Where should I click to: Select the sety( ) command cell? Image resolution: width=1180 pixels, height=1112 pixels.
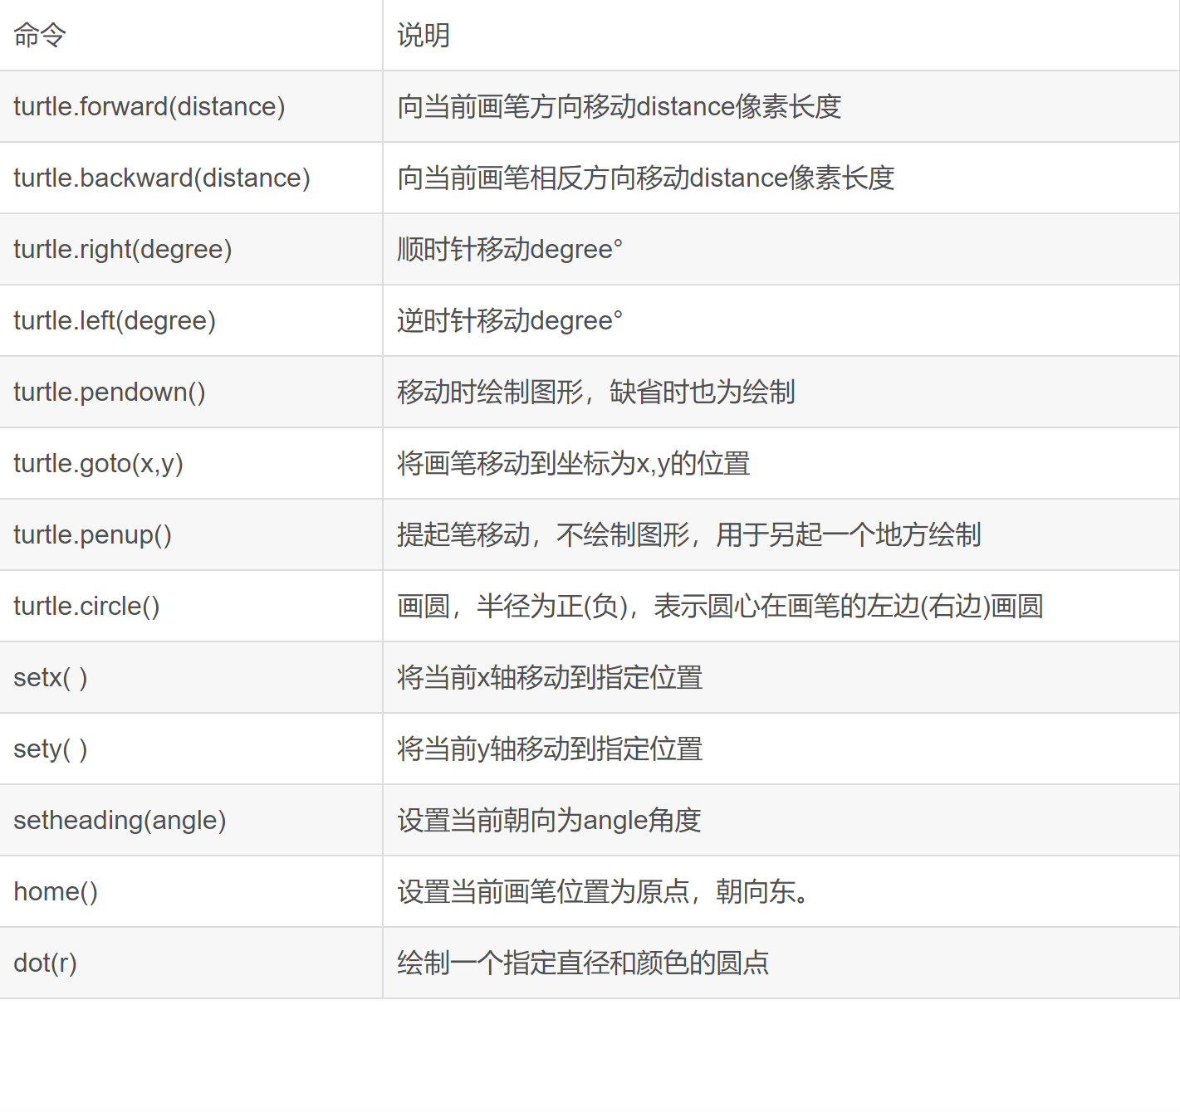(50, 749)
